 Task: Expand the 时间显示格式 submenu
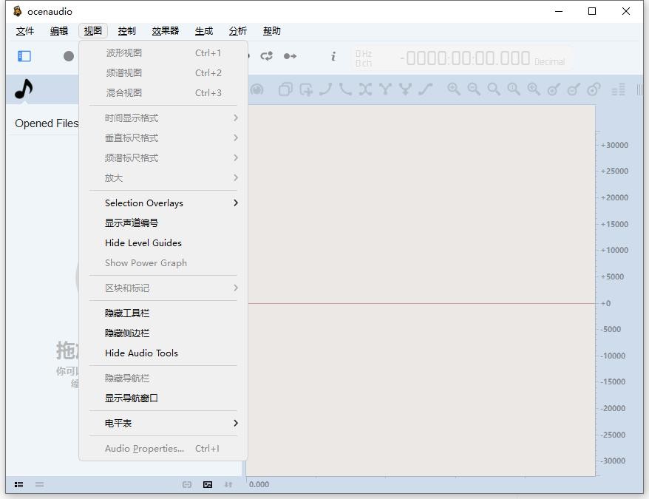(163, 118)
